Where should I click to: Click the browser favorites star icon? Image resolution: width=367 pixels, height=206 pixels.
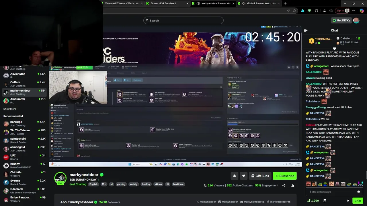coord(294,11)
